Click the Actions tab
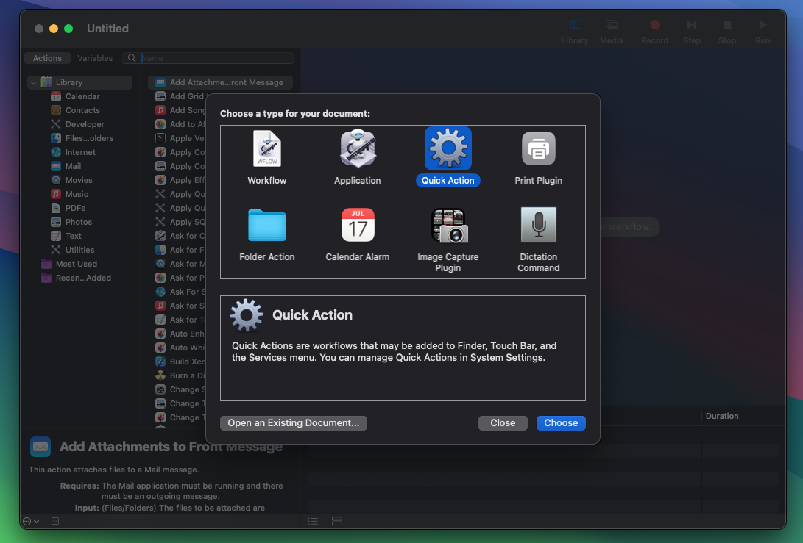Viewport: 803px width, 543px height. click(x=47, y=57)
